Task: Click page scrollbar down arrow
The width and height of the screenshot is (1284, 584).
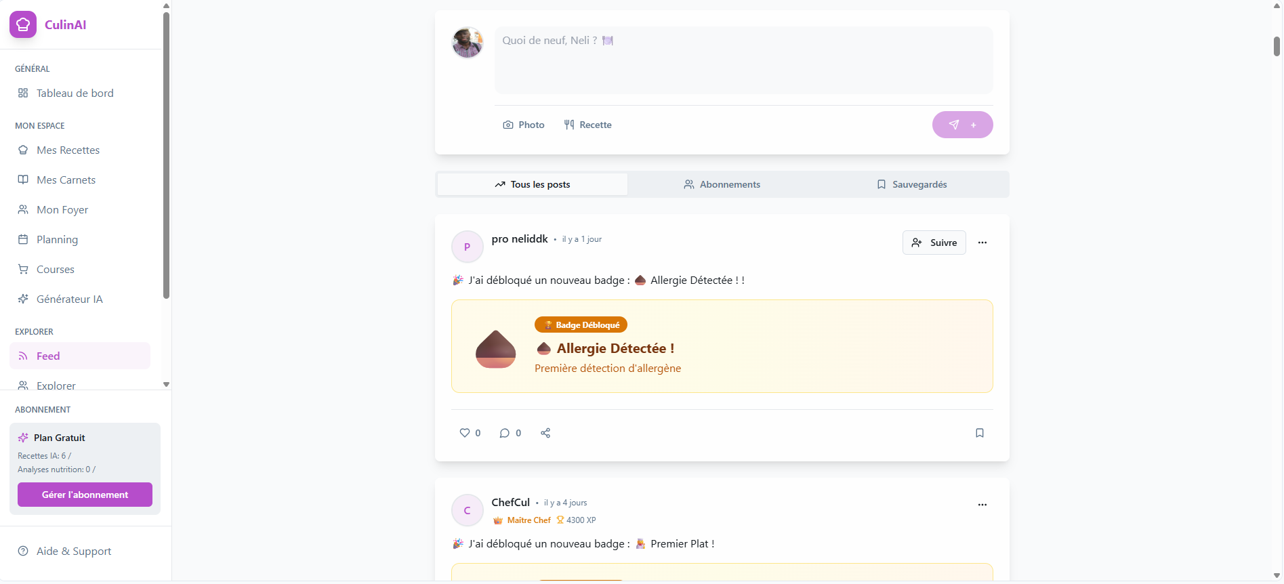Action: tap(1277, 576)
